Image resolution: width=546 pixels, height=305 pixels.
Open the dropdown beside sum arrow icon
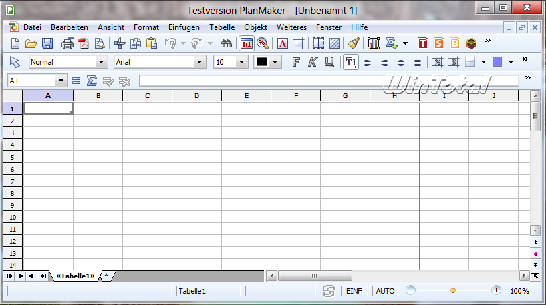tap(405, 43)
